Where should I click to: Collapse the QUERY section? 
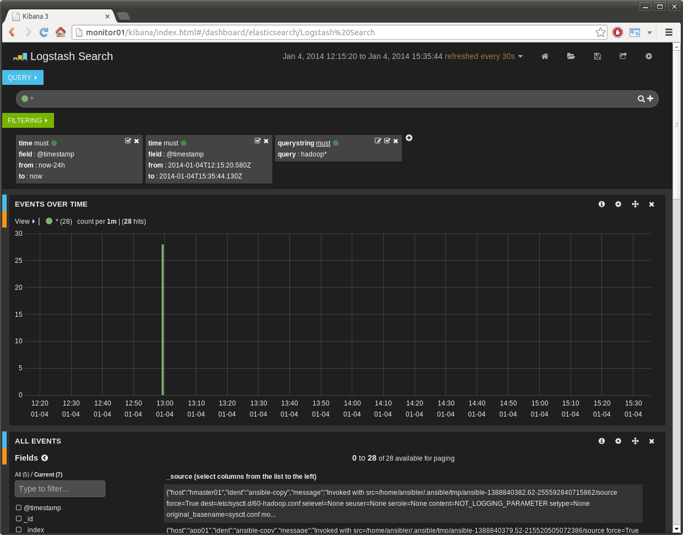(x=23, y=78)
